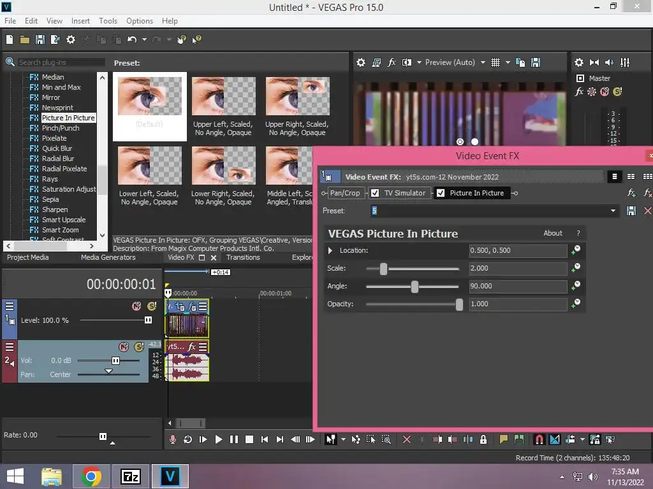Stop playback in transport bar
The height and width of the screenshot is (489, 653).
[x=249, y=439]
